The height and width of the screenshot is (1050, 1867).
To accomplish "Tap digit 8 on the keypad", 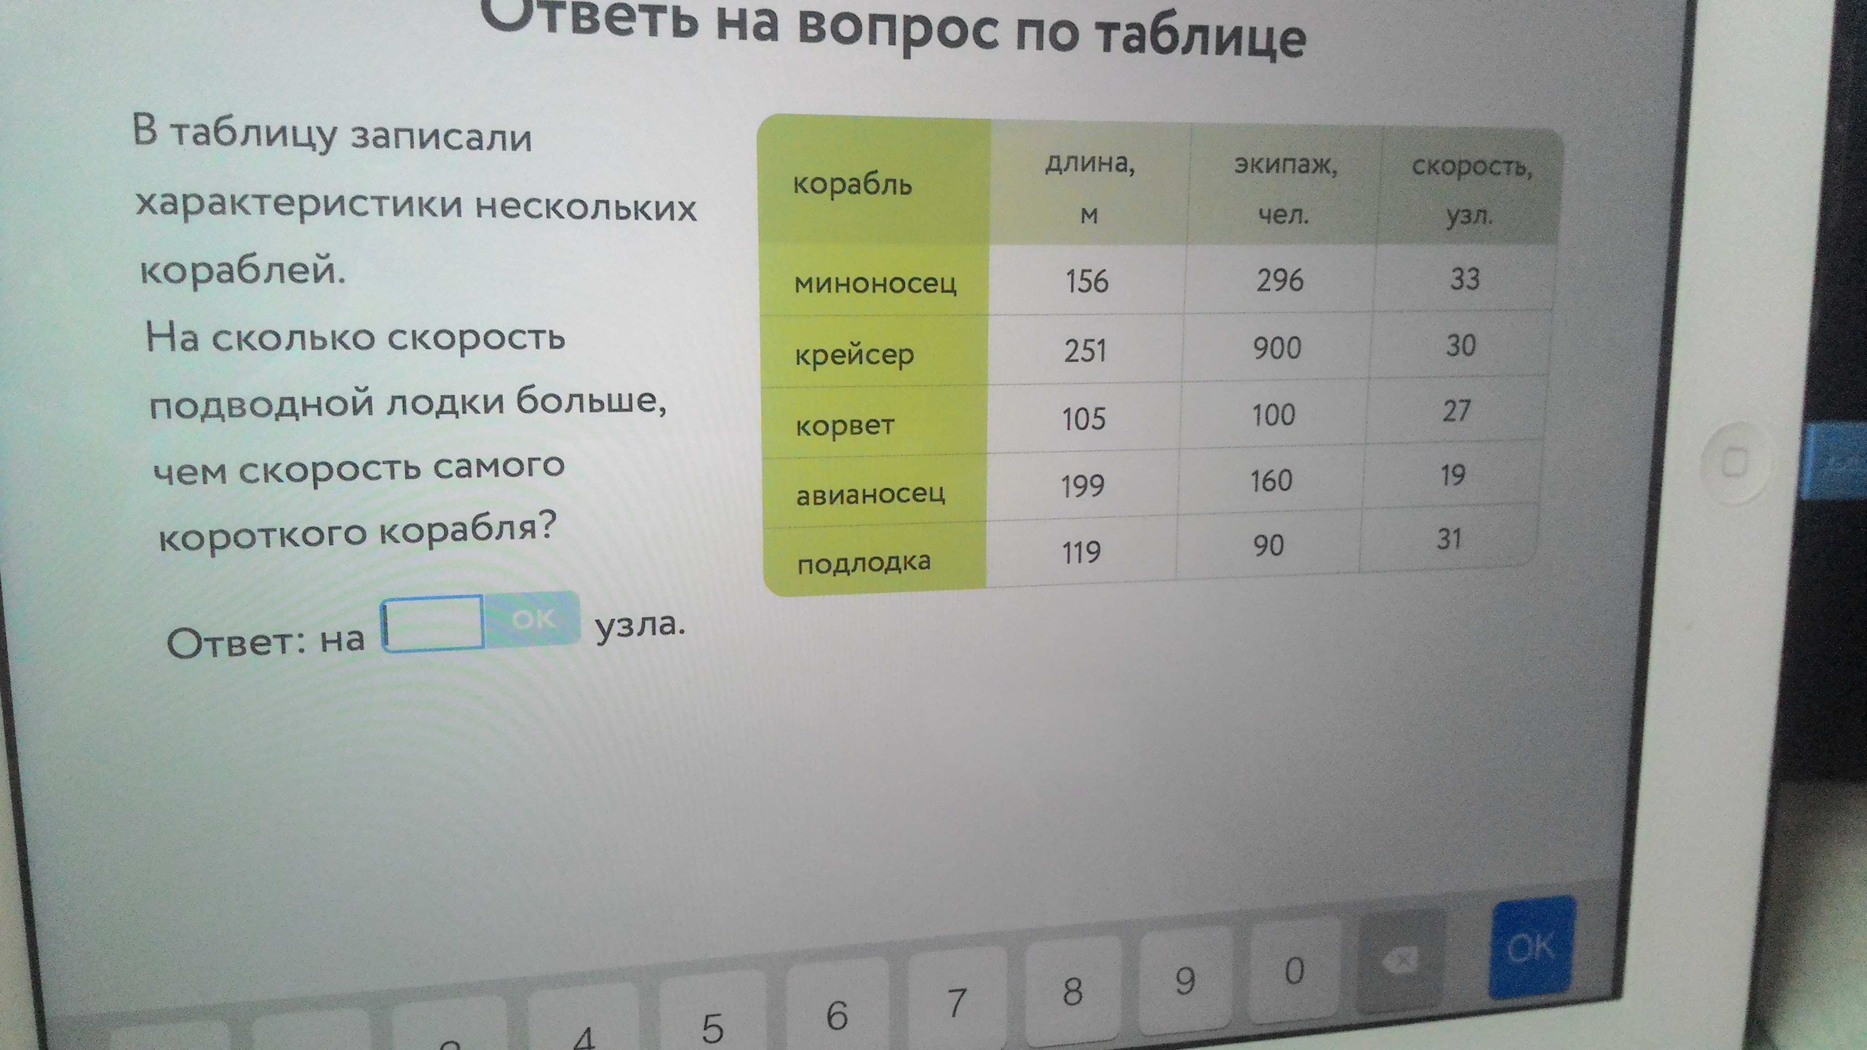I will 1072,989.
